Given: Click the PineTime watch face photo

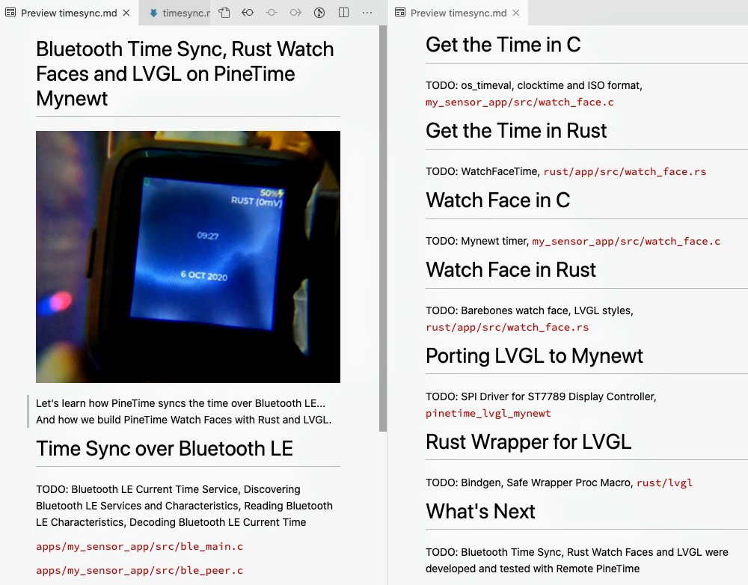Looking at the screenshot, I should click(187, 256).
